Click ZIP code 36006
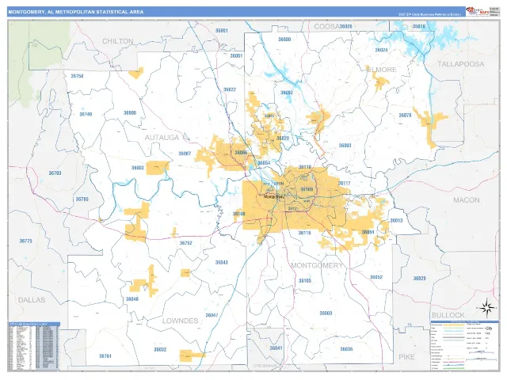507x380 pixels. tap(130, 113)
